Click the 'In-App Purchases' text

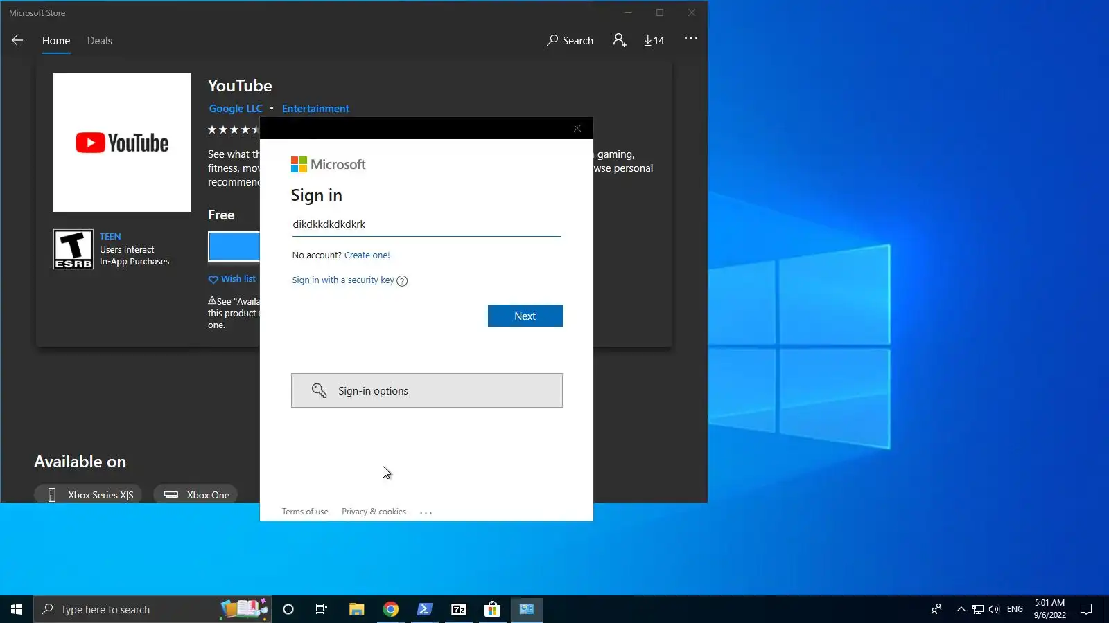[x=134, y=262]
